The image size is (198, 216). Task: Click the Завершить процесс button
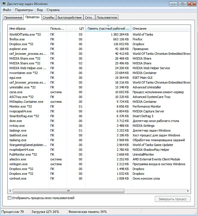[173, 199]
